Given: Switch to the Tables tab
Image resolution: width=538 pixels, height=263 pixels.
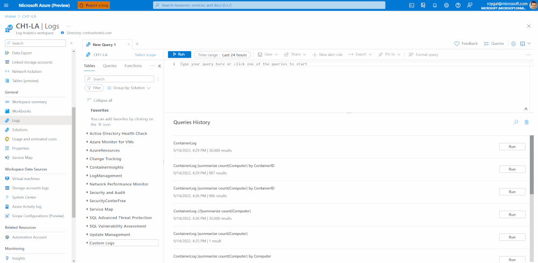Looking at the screenshot, I should point(89,66).
